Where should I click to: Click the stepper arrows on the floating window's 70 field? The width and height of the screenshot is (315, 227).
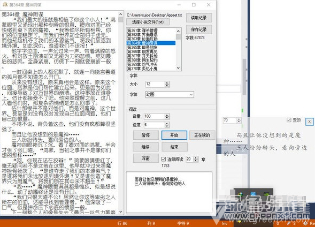click(239, 120)
